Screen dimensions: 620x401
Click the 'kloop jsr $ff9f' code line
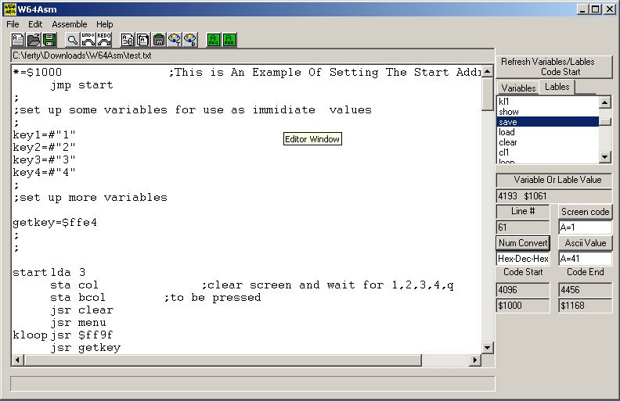pos(63,335)
